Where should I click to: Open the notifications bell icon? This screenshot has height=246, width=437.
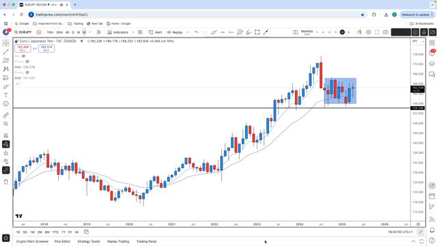coord(432,230)
